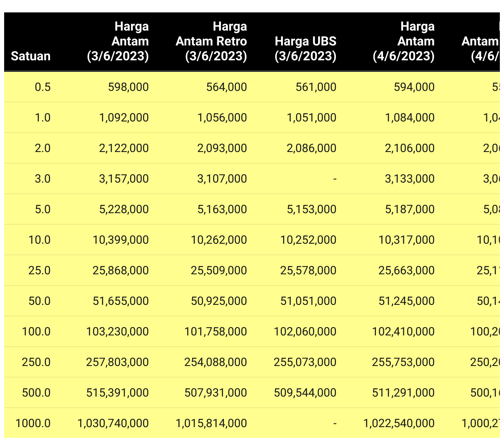Click the value "1,092,000"
Viewport: 504px width, 442px height.
tap(124, 117)
